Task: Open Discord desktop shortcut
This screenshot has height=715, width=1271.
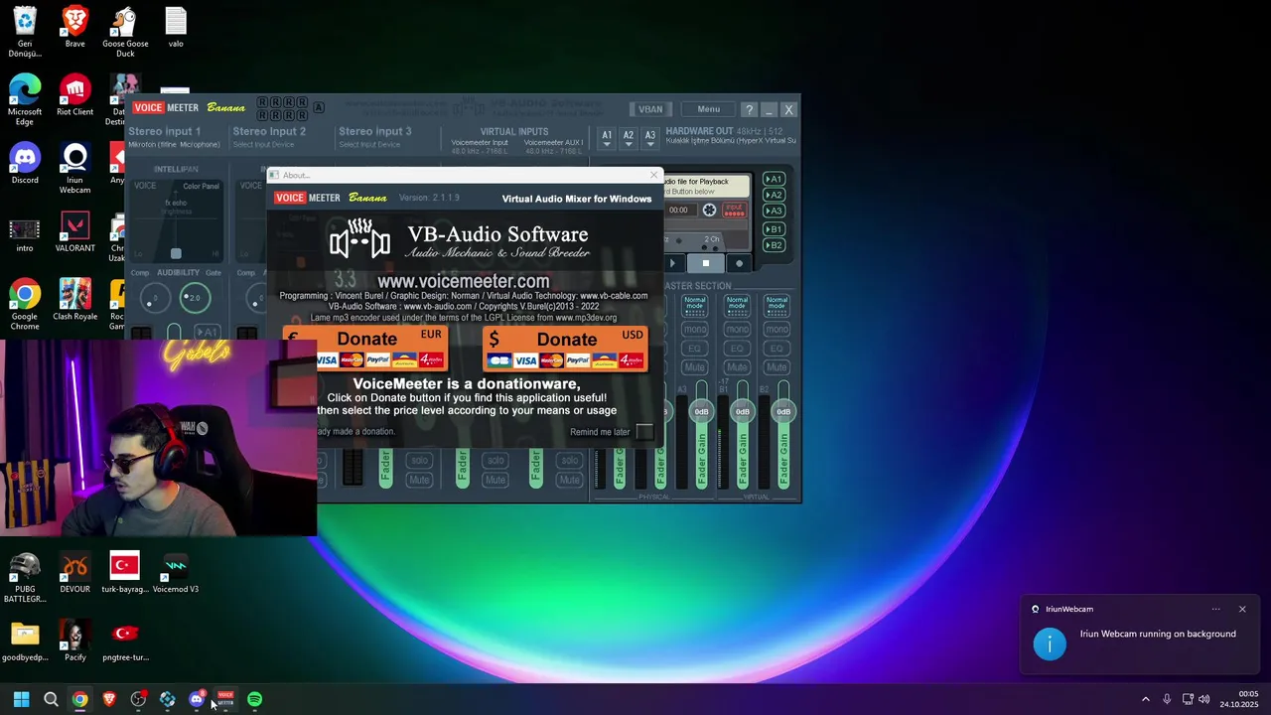Action: (x=25, y=163)
